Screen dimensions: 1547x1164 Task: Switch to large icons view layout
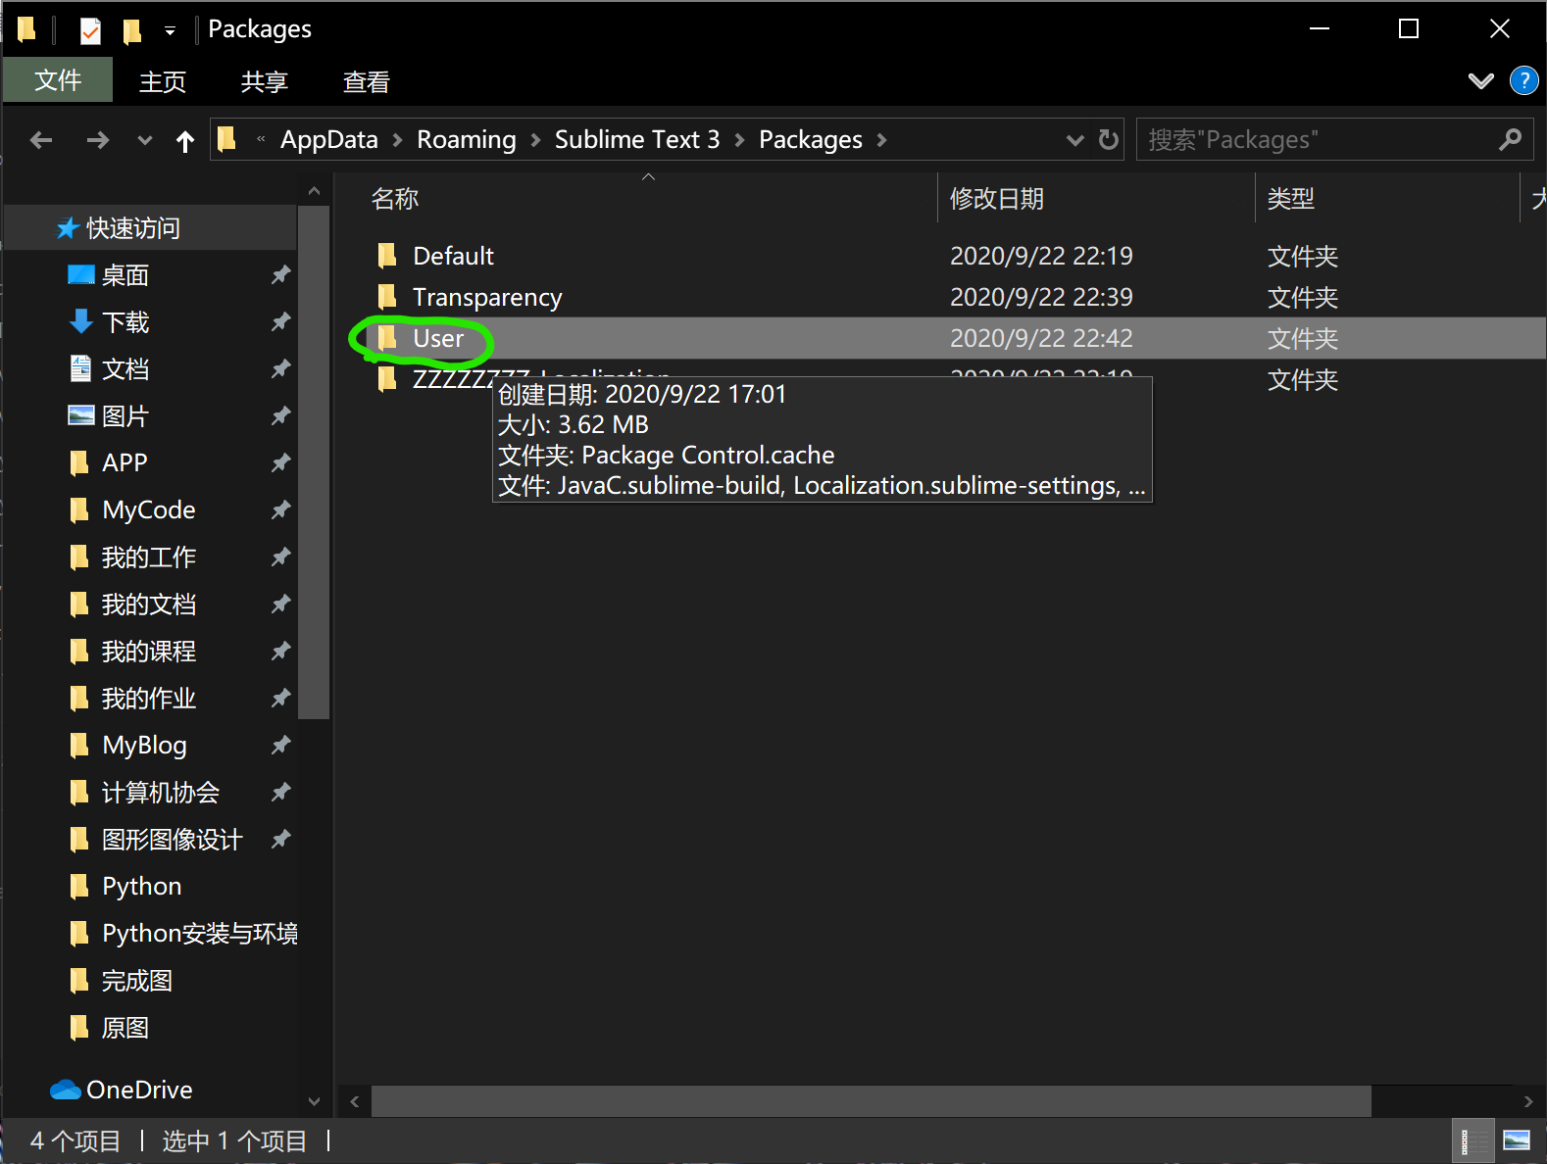click(1517, 1140)
